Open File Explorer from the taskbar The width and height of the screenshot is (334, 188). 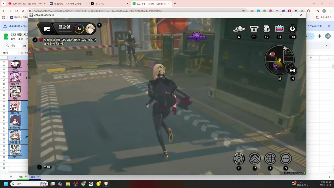(x=68, y=184)
